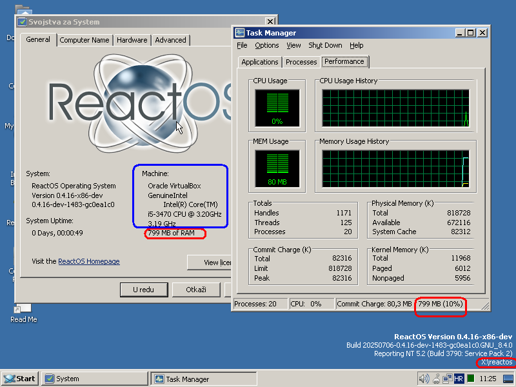Click the CPU Usage History graph

coord(395,108)
